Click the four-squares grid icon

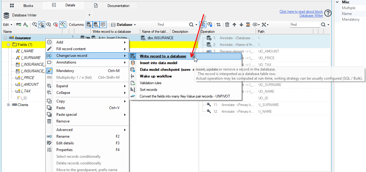coord(219,25)
